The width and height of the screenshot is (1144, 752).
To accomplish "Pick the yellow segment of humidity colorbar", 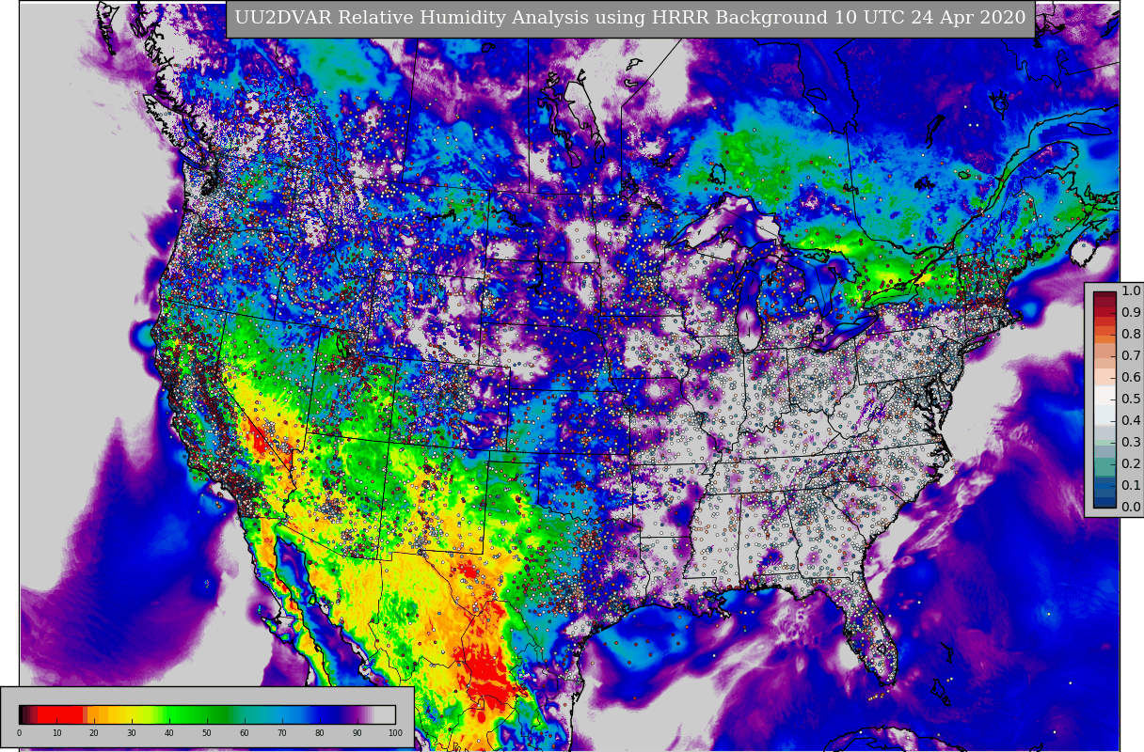I will pyautogui.click(x=127, y=714).
